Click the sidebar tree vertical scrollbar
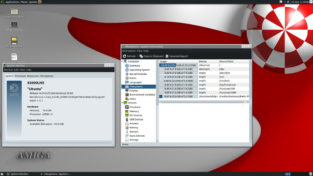313x176 pixels. click(157, 82)
